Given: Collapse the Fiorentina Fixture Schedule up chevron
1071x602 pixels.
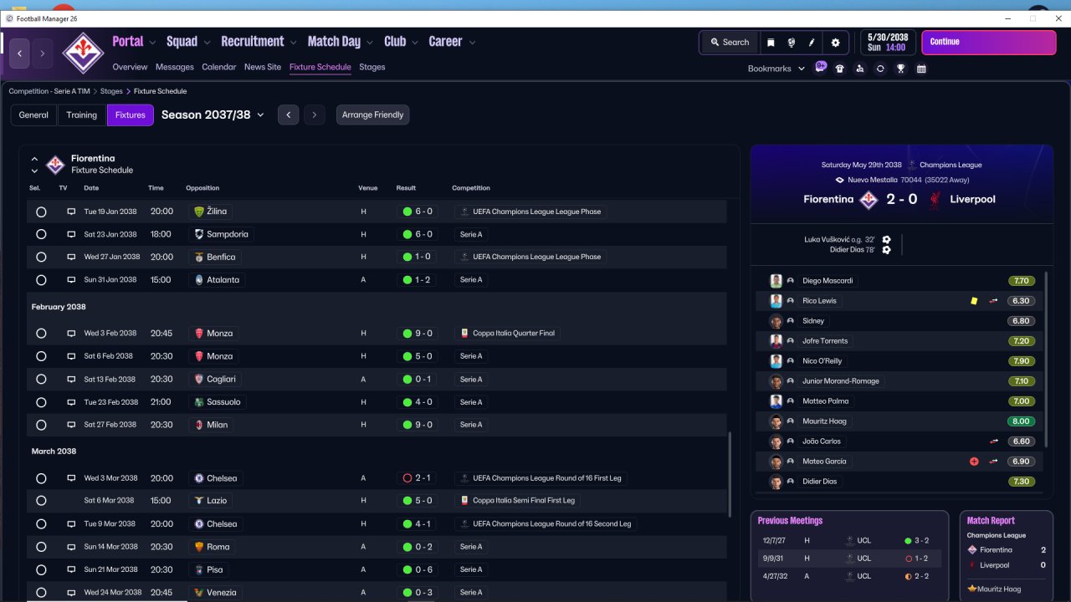Looking at the screenshot, I should pos(34,159).
